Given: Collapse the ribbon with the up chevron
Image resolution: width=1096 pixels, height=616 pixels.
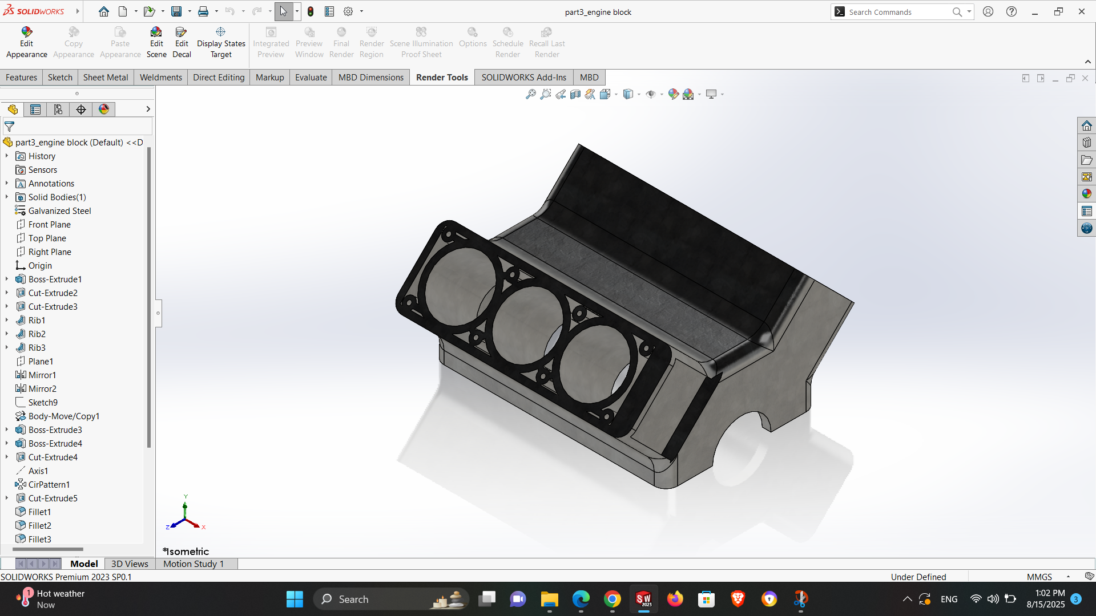Looking at the screenshot, I should (1087, 62).
